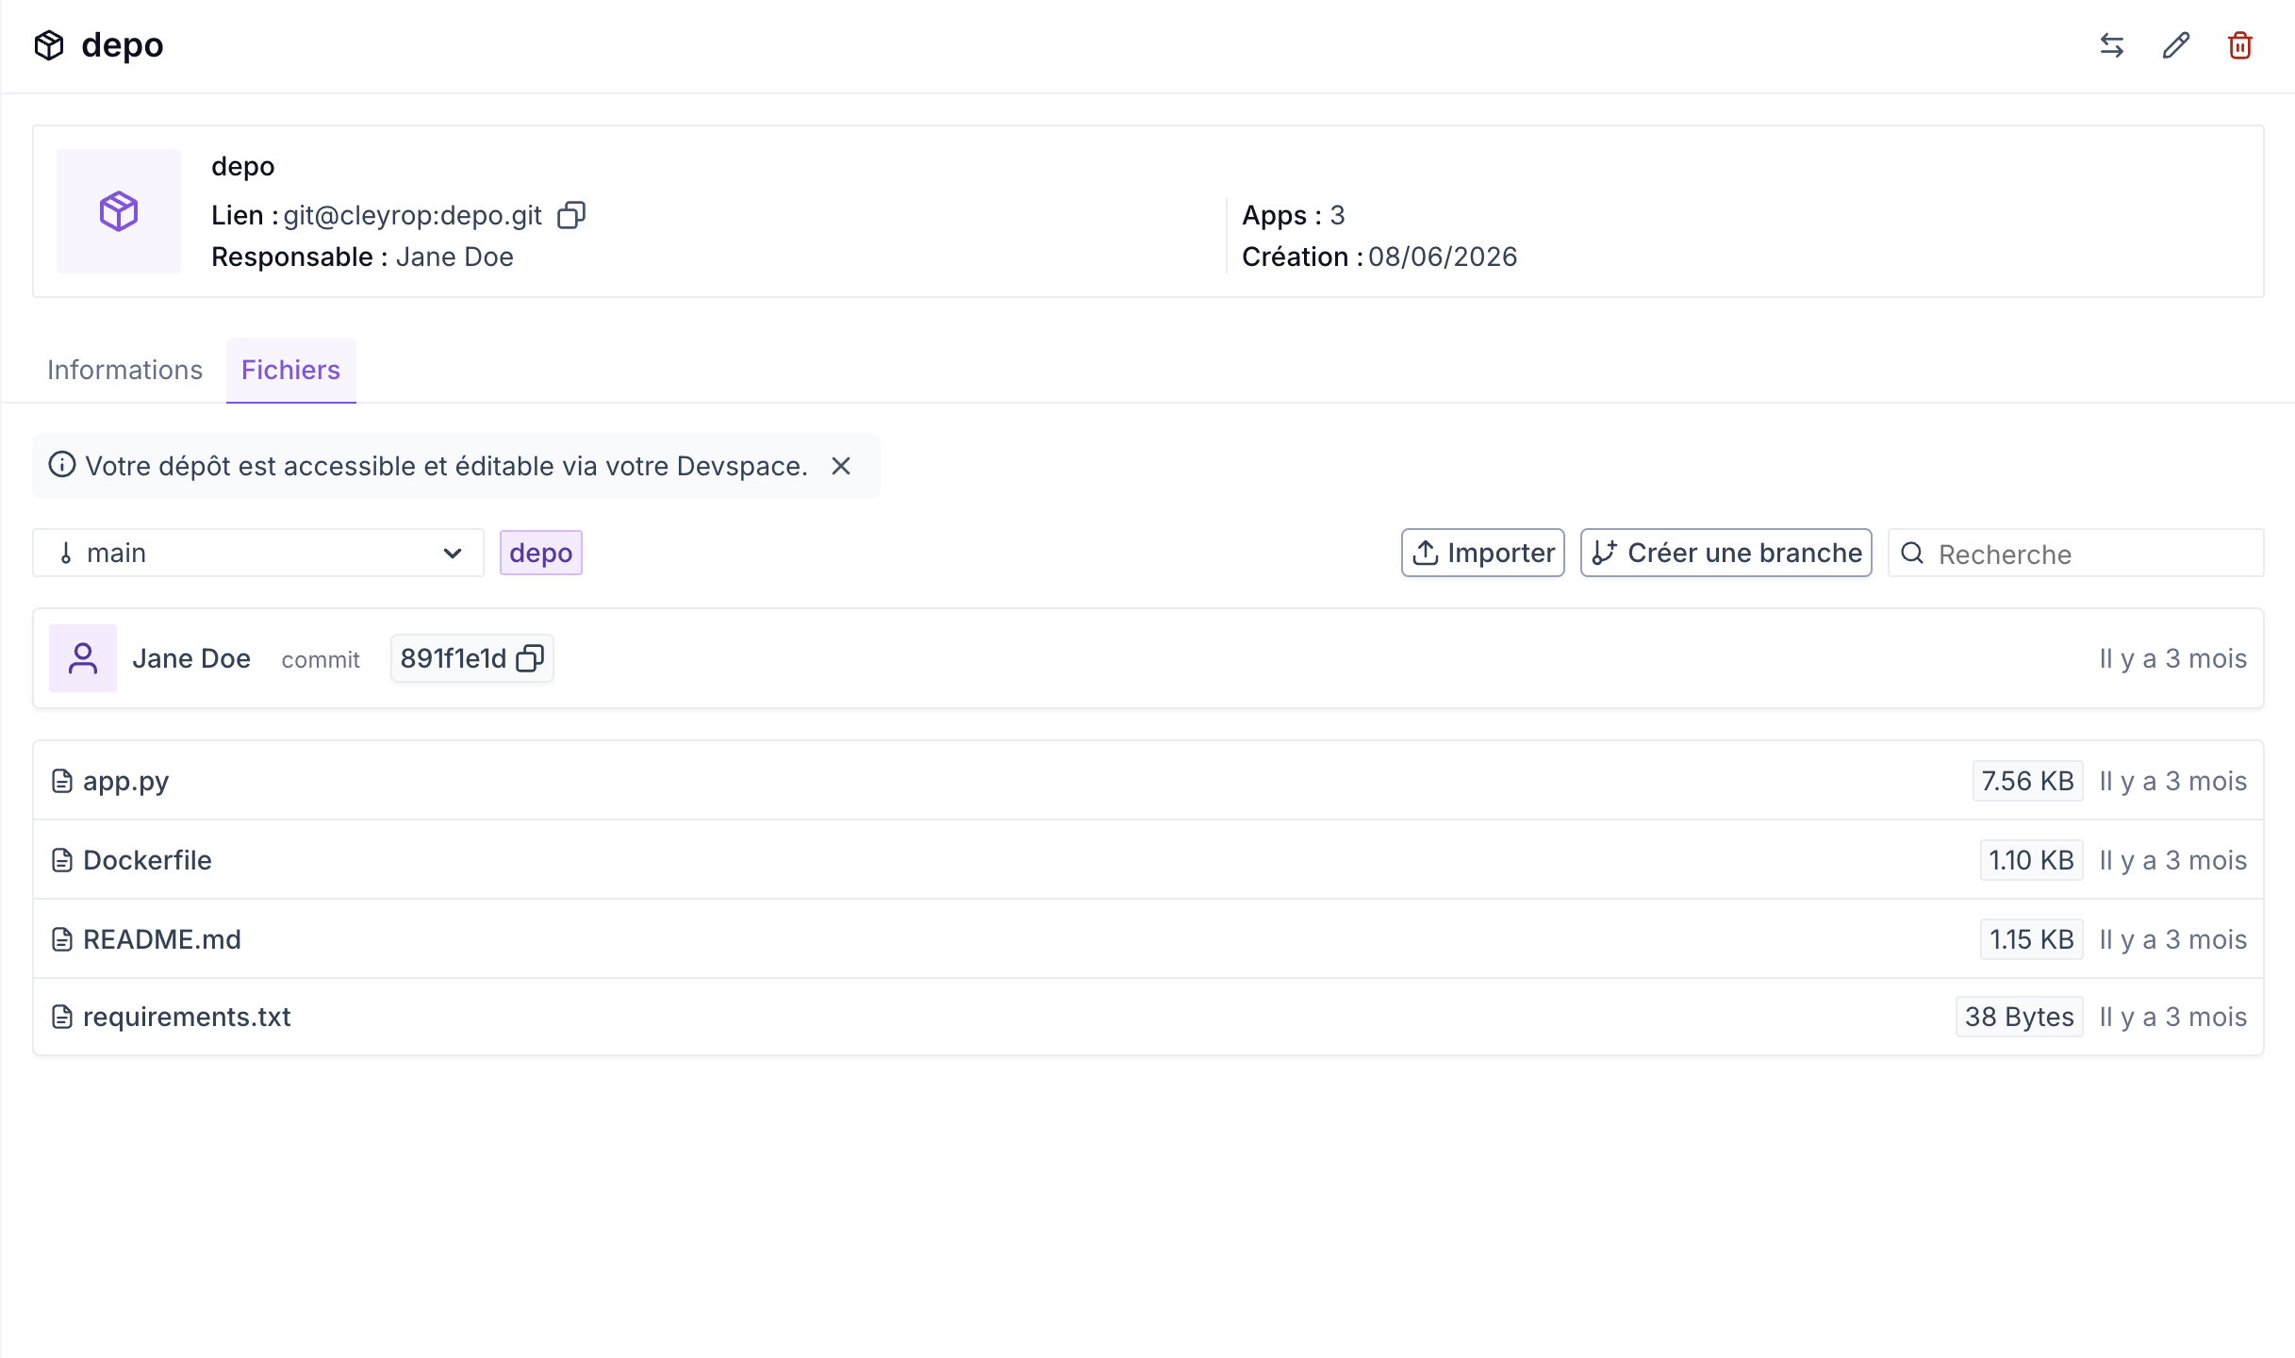This screenshot has width=2295, height=1358.
Task: Click Créer une branche button
Action: pyautogui.click(x=1726, y=553)
